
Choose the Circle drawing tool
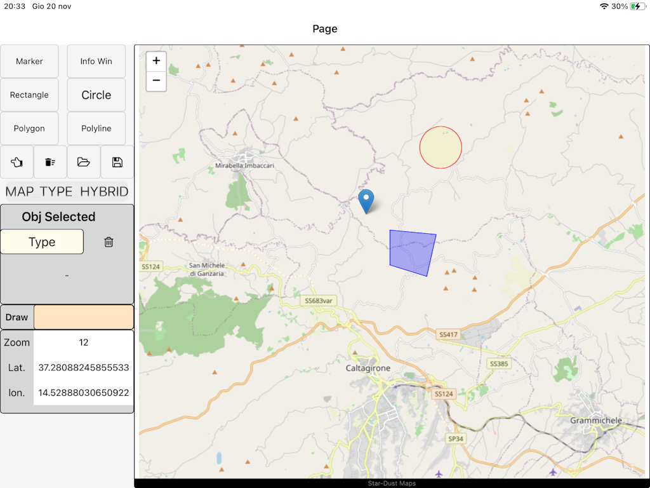[96, 95]
